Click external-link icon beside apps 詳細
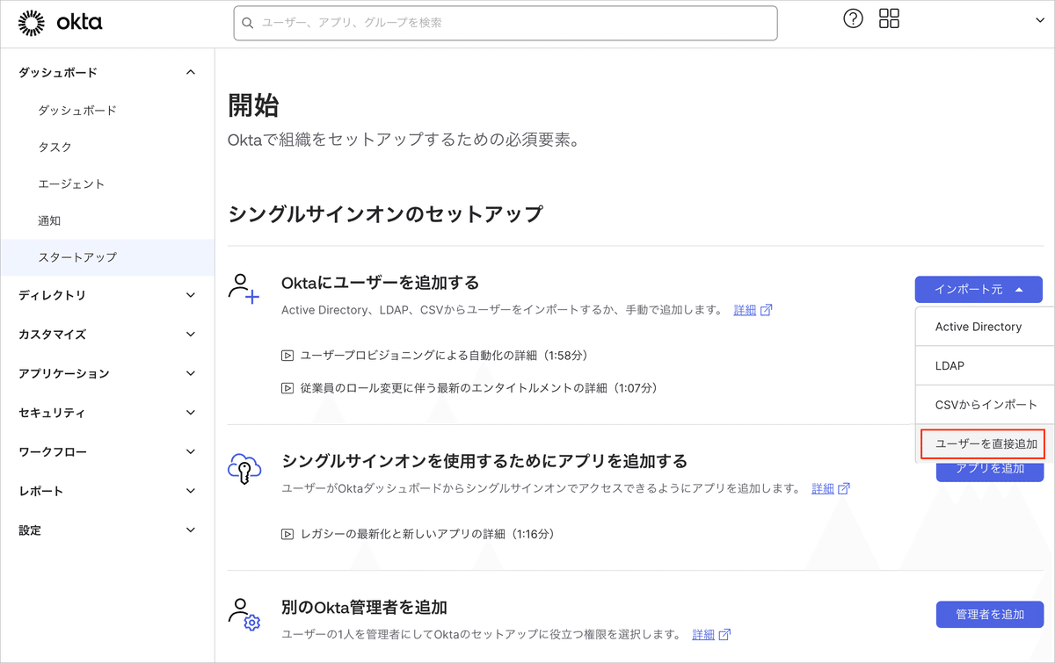 pos(844,488)
